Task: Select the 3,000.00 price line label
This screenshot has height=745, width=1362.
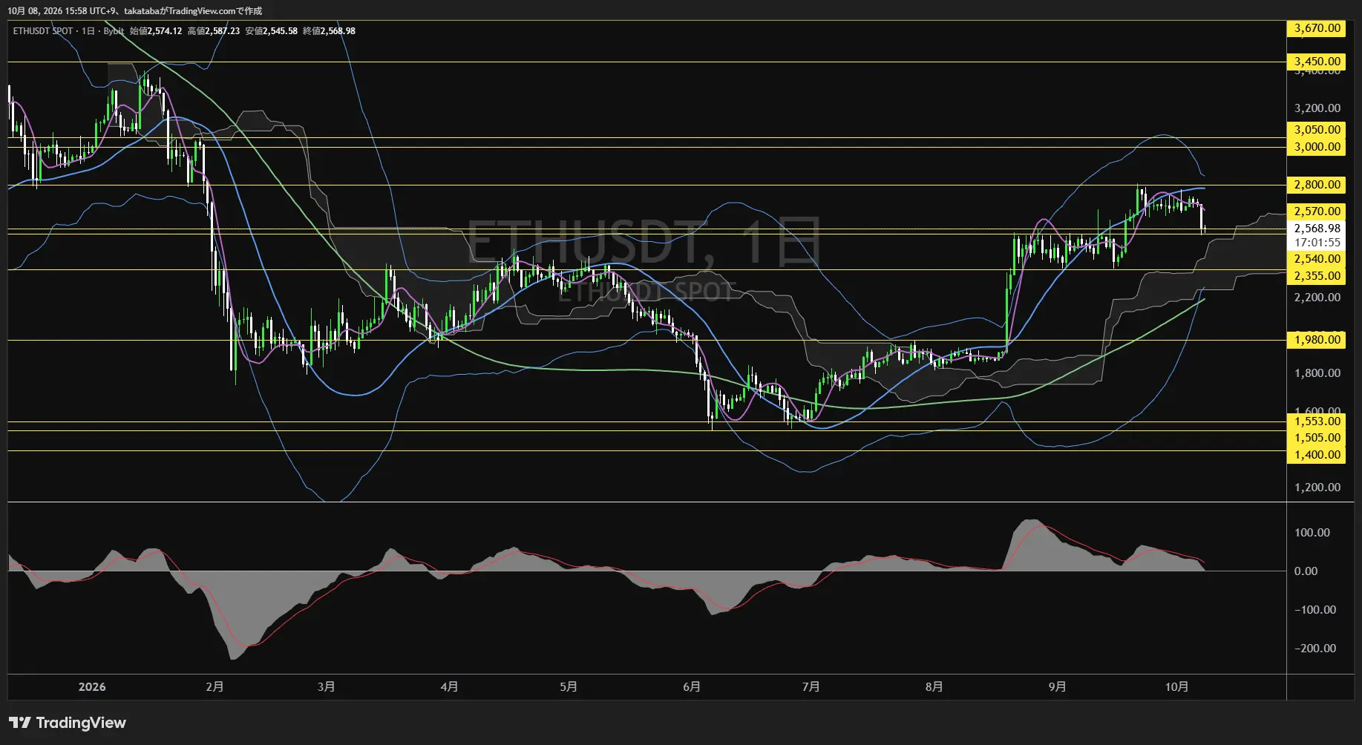Action: [1316, 147]
